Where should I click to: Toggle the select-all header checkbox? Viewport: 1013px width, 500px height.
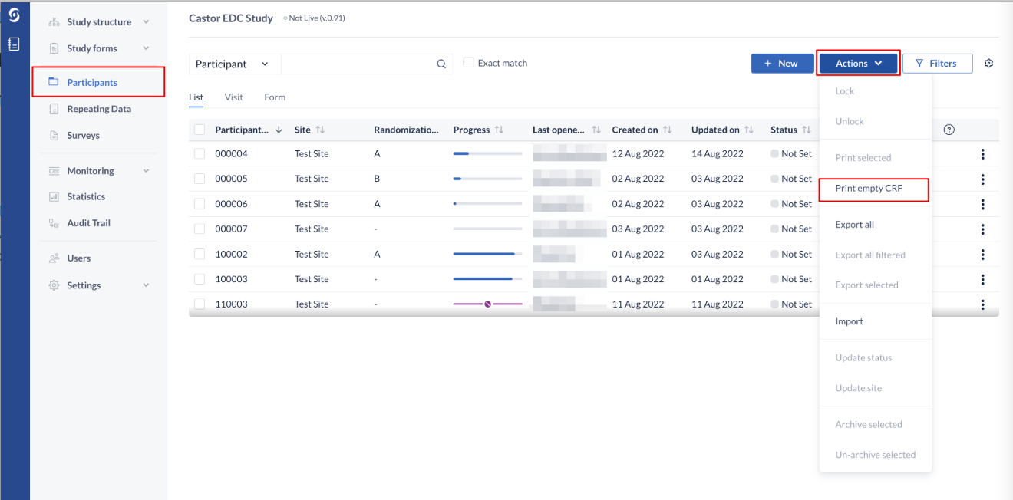pyautogui.click(x=200, y=130)
